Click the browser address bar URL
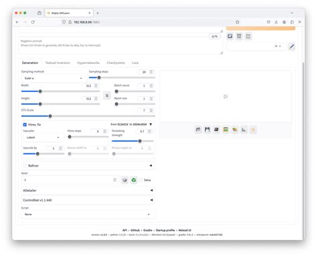This screenshot has width=317, height=256. [x=86, y=22]
